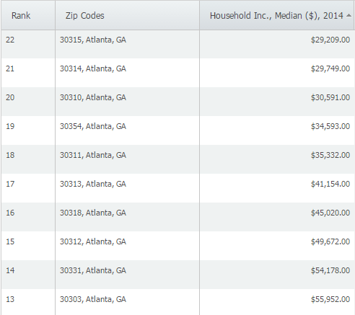This screenshot has width=355, height=315.
Task: Click the $34,593.00 income cell
Action: pyautogui.click(x=330, y=126)
